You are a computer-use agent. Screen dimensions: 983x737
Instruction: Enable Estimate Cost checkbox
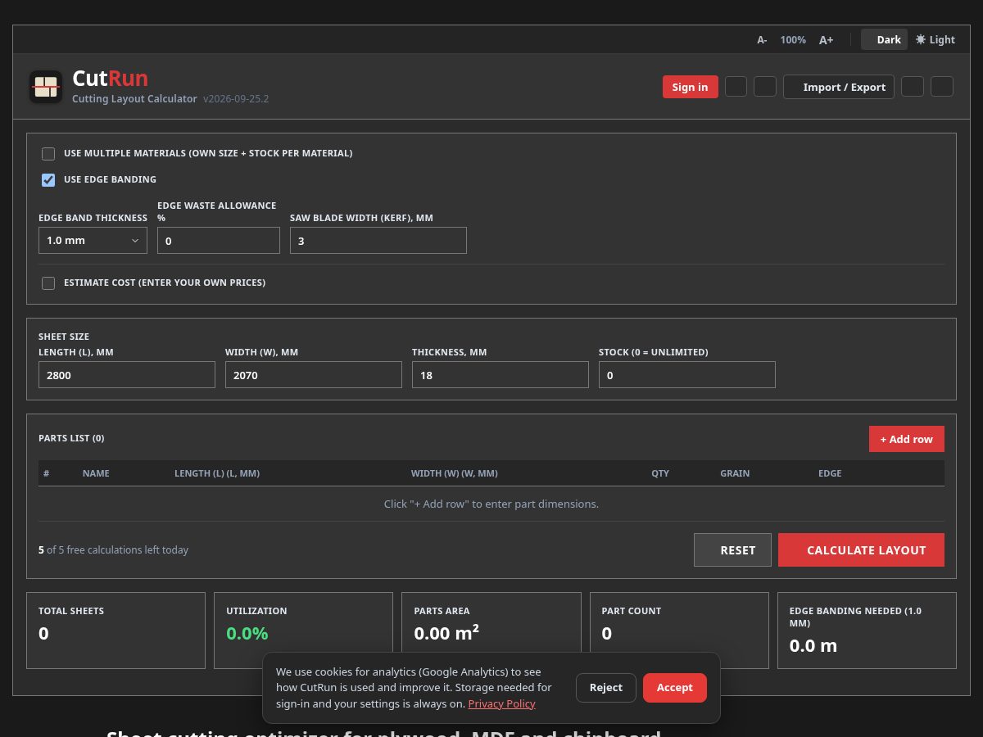point(48,283)
